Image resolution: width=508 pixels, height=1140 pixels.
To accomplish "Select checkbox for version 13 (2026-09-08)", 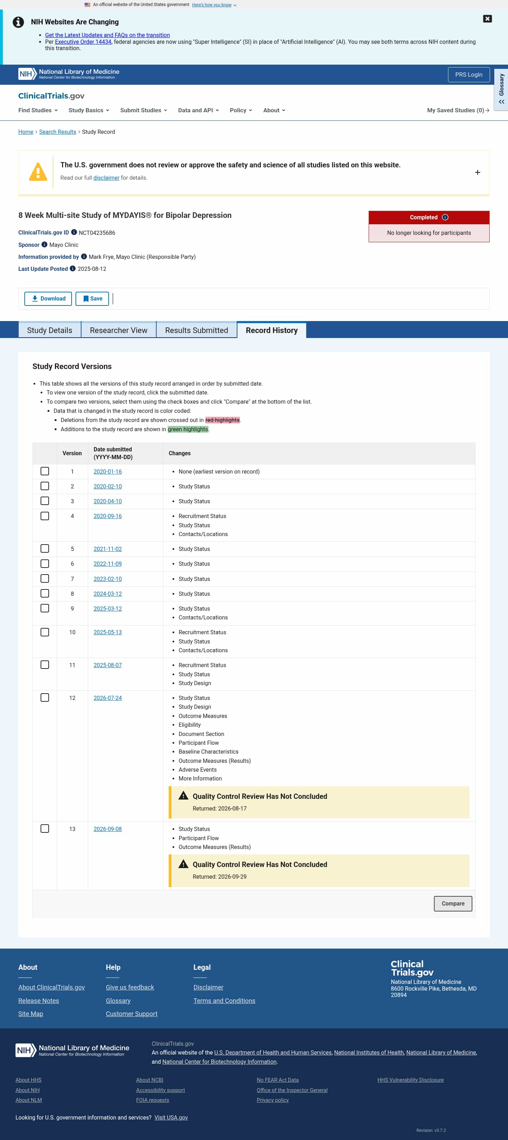I will point(45,829).
